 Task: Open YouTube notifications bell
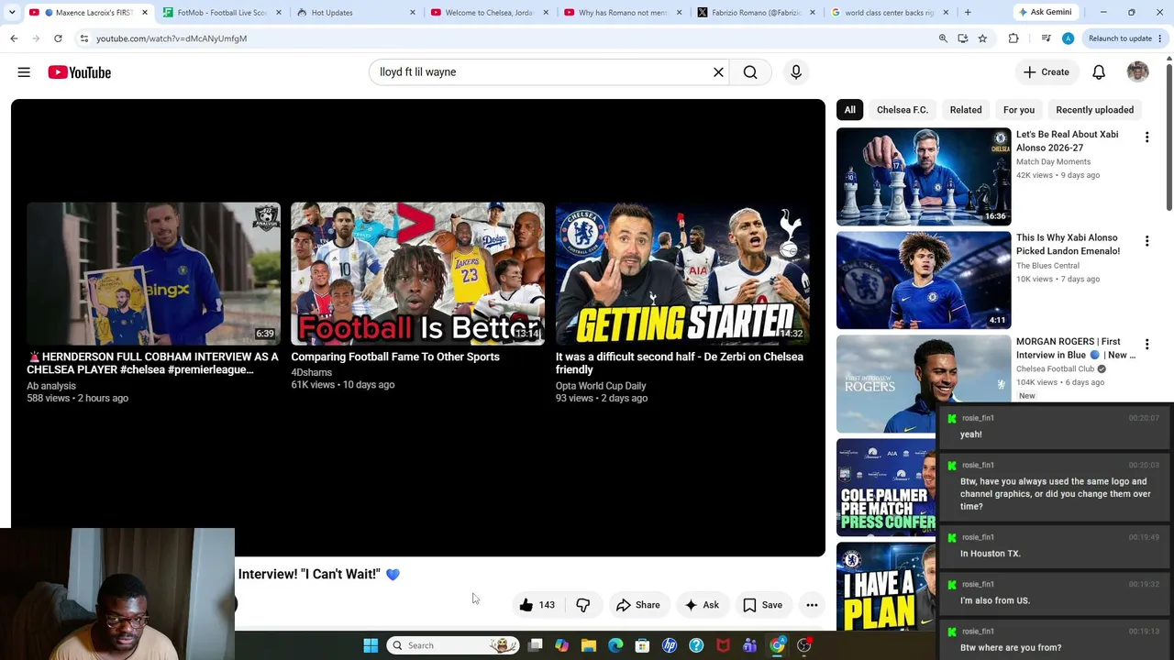coord(1099,72)
